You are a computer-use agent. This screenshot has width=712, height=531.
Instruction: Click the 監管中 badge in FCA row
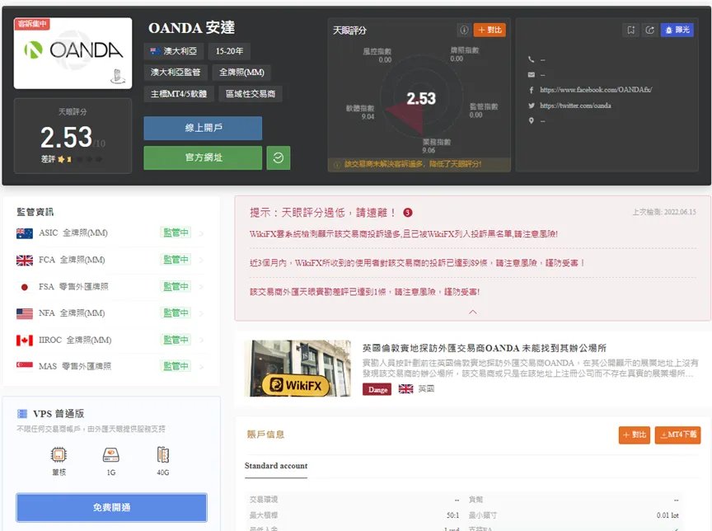[176, 260]
